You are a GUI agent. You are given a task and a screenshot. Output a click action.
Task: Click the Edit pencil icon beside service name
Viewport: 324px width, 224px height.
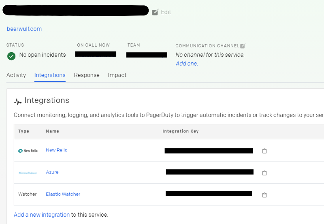pyautogui.click(x=155, y=12)
